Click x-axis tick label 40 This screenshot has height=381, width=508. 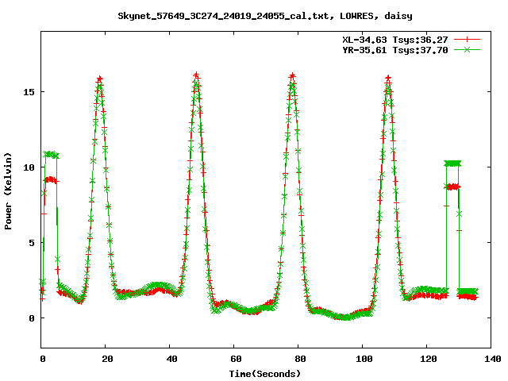[x=171, y=359]
